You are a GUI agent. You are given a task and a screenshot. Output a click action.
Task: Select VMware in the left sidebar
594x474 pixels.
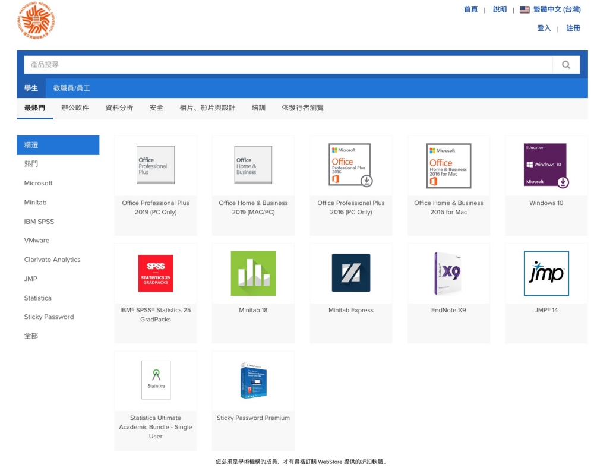pyautogui.click(x=37, y=241)
